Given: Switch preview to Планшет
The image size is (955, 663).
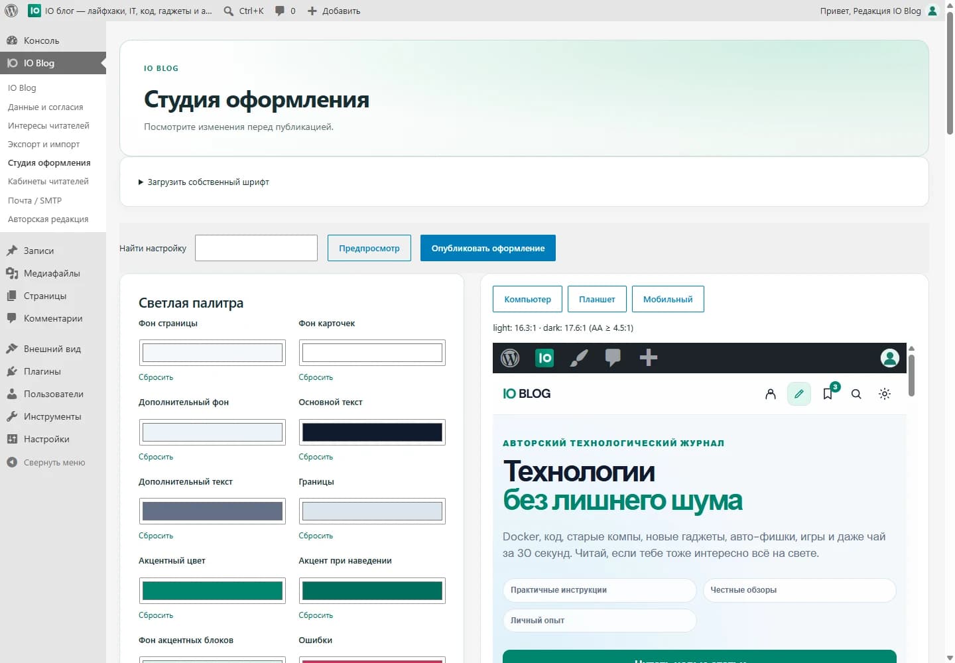Looking at the screenshot, I should pyautogui.click(x=597, y=299).
